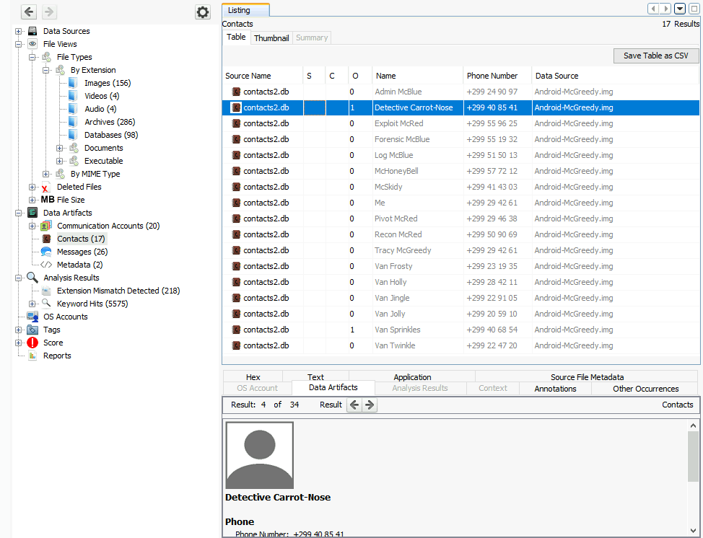Viewport: 703px width, 538px height.
Task: Sort by Name column header
Action: click(x=417, y=76)
